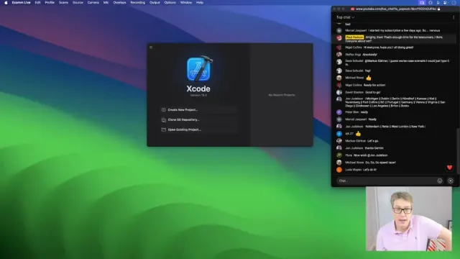The width and height of the screenshot is (460, 259).
Task: Click the "Good to go!" chat message
Action: click(372, 92)
